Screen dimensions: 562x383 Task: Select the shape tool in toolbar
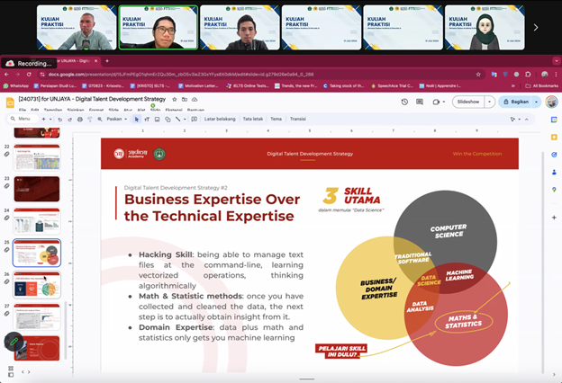[167, 119]
